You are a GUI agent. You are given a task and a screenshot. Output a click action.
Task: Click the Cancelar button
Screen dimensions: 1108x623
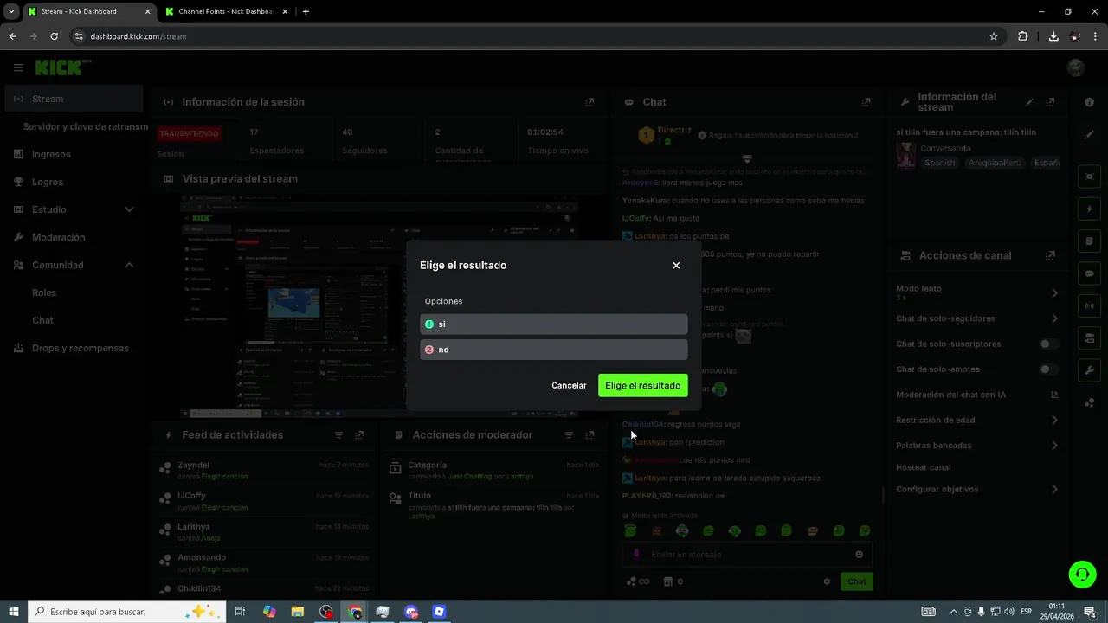pos(569,386)
